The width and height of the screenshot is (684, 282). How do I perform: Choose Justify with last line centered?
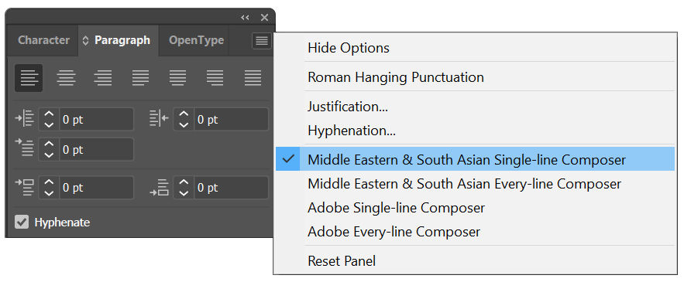(x=178, y=78)
